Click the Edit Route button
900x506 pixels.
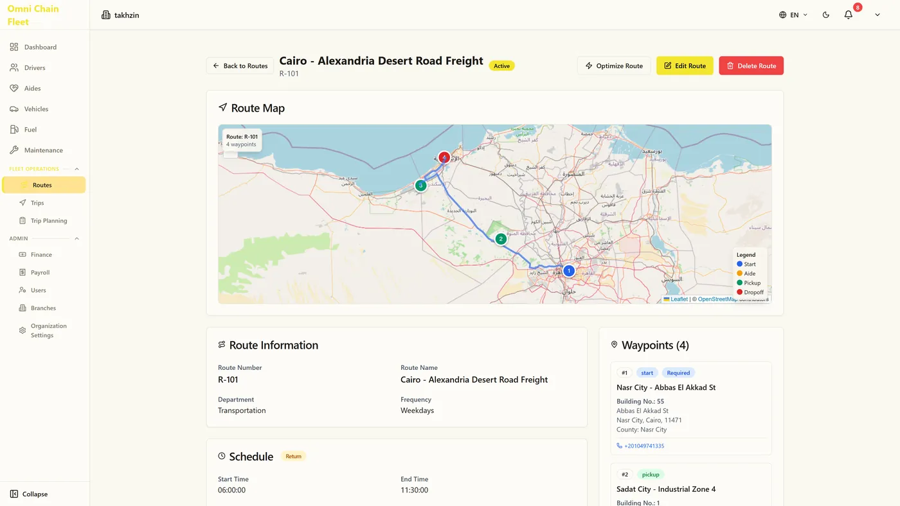(685, 65)
